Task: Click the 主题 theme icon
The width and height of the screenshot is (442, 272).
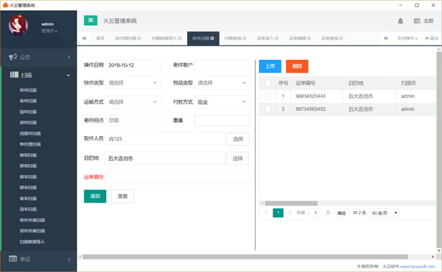Action: coord(417,21)
